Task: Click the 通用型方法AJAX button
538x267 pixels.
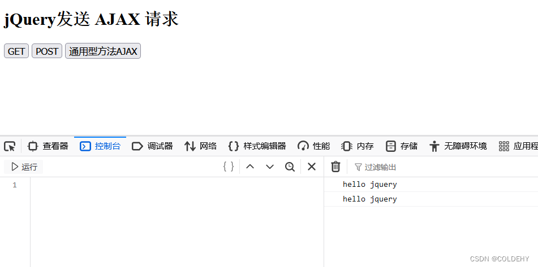Action: (x=103, y=51)
